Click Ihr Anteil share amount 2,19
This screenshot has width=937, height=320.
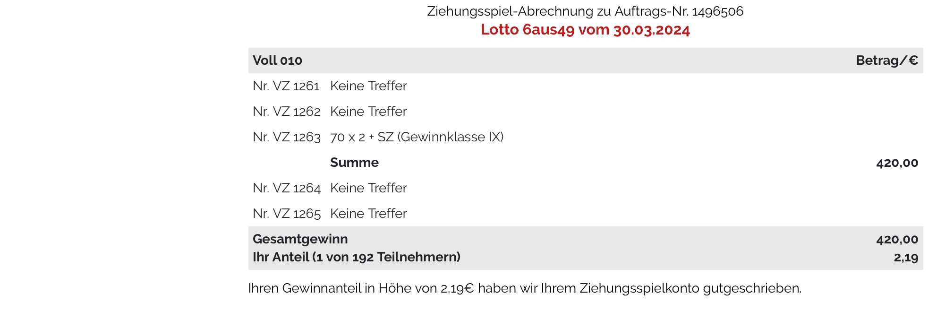[x=906, y=258]
